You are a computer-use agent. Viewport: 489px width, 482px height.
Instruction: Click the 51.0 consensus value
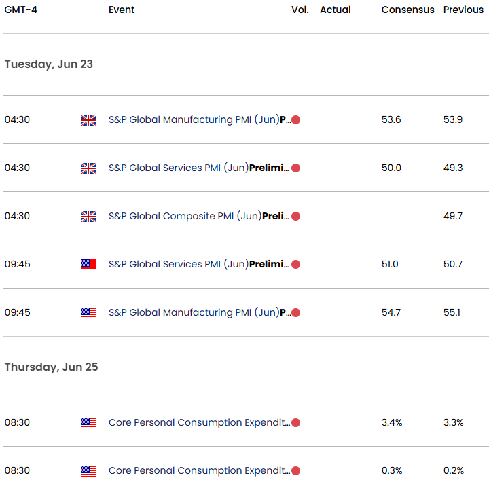pos(390,264)
